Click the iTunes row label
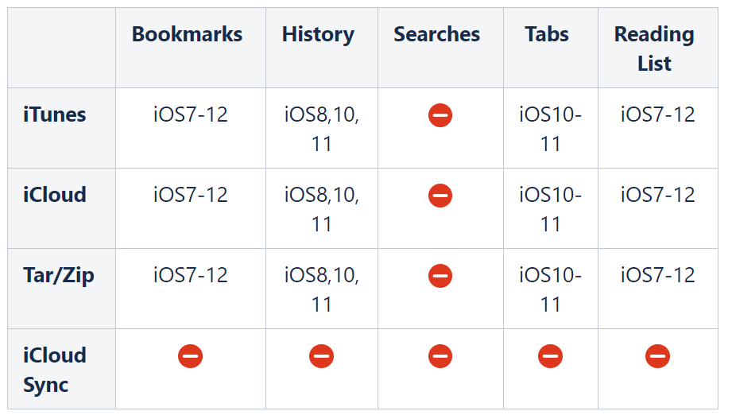This screenshot has width=732, height=415. [55, 114]
